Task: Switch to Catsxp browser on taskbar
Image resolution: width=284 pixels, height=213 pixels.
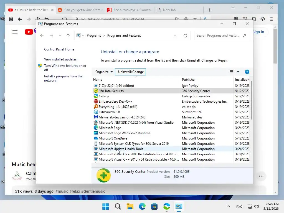Action: click(x=166, y=206)
